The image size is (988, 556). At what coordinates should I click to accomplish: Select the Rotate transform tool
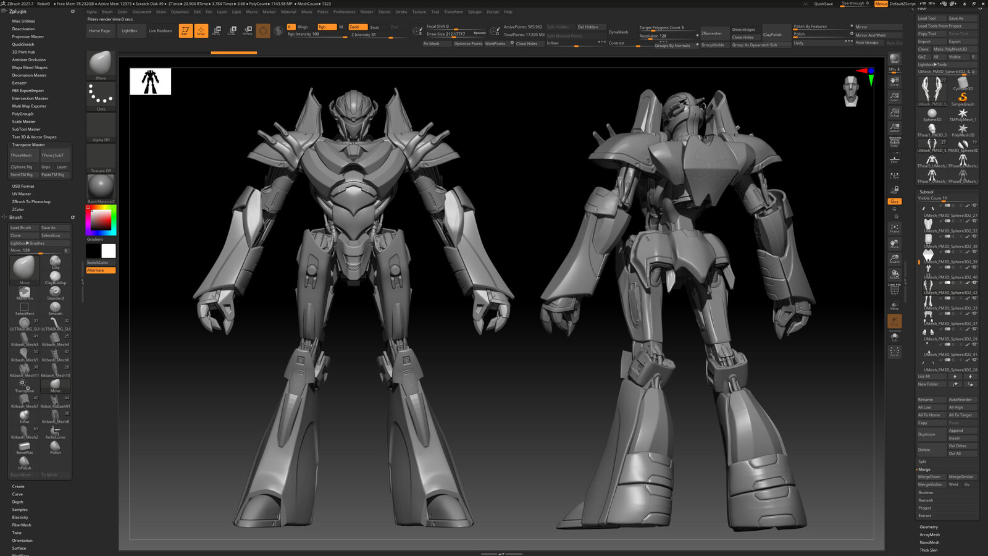tap(247, 30)
